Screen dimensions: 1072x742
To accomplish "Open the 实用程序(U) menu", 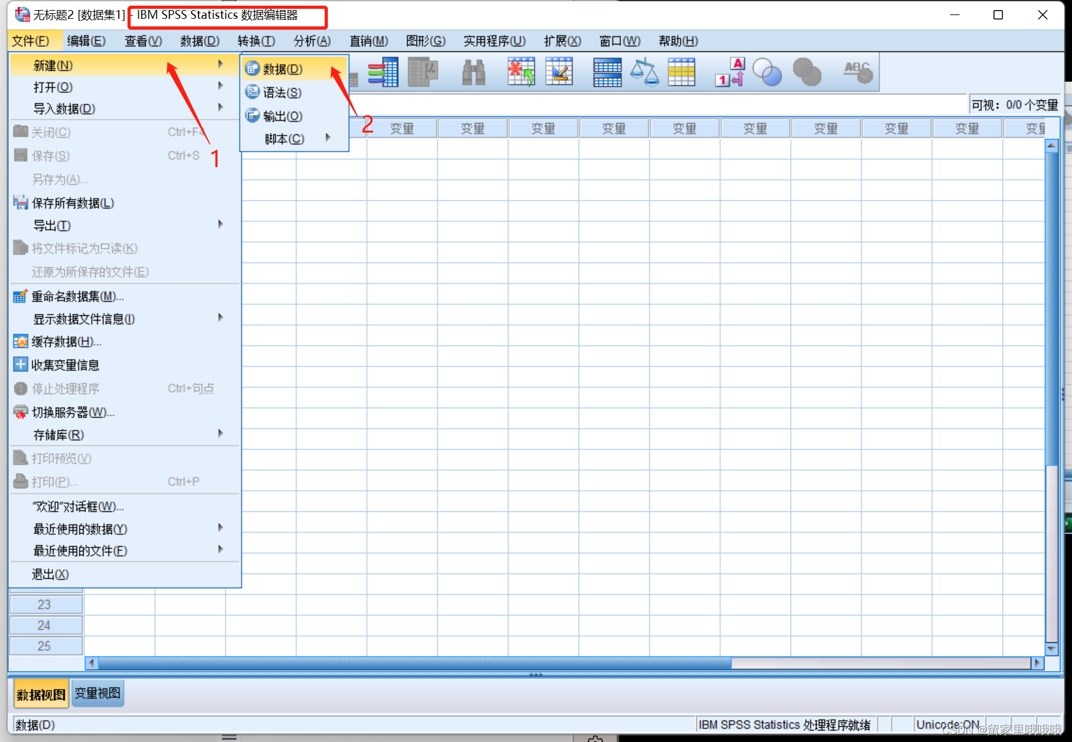I will 494,41.
